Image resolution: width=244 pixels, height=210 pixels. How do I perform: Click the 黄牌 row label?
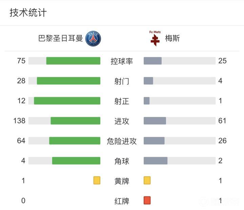pos(122,181)
